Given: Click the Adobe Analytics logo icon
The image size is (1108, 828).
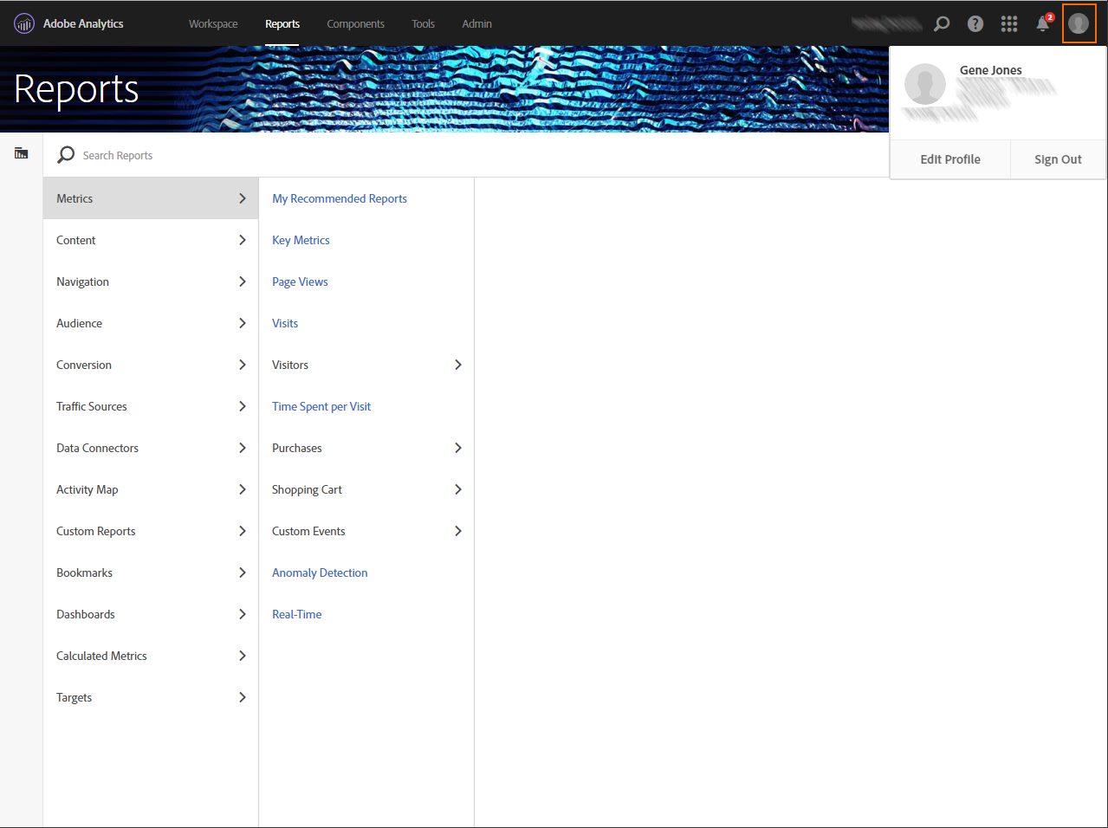Looking at the screenshot, I should pyautogui.click(x=24, y=23).
